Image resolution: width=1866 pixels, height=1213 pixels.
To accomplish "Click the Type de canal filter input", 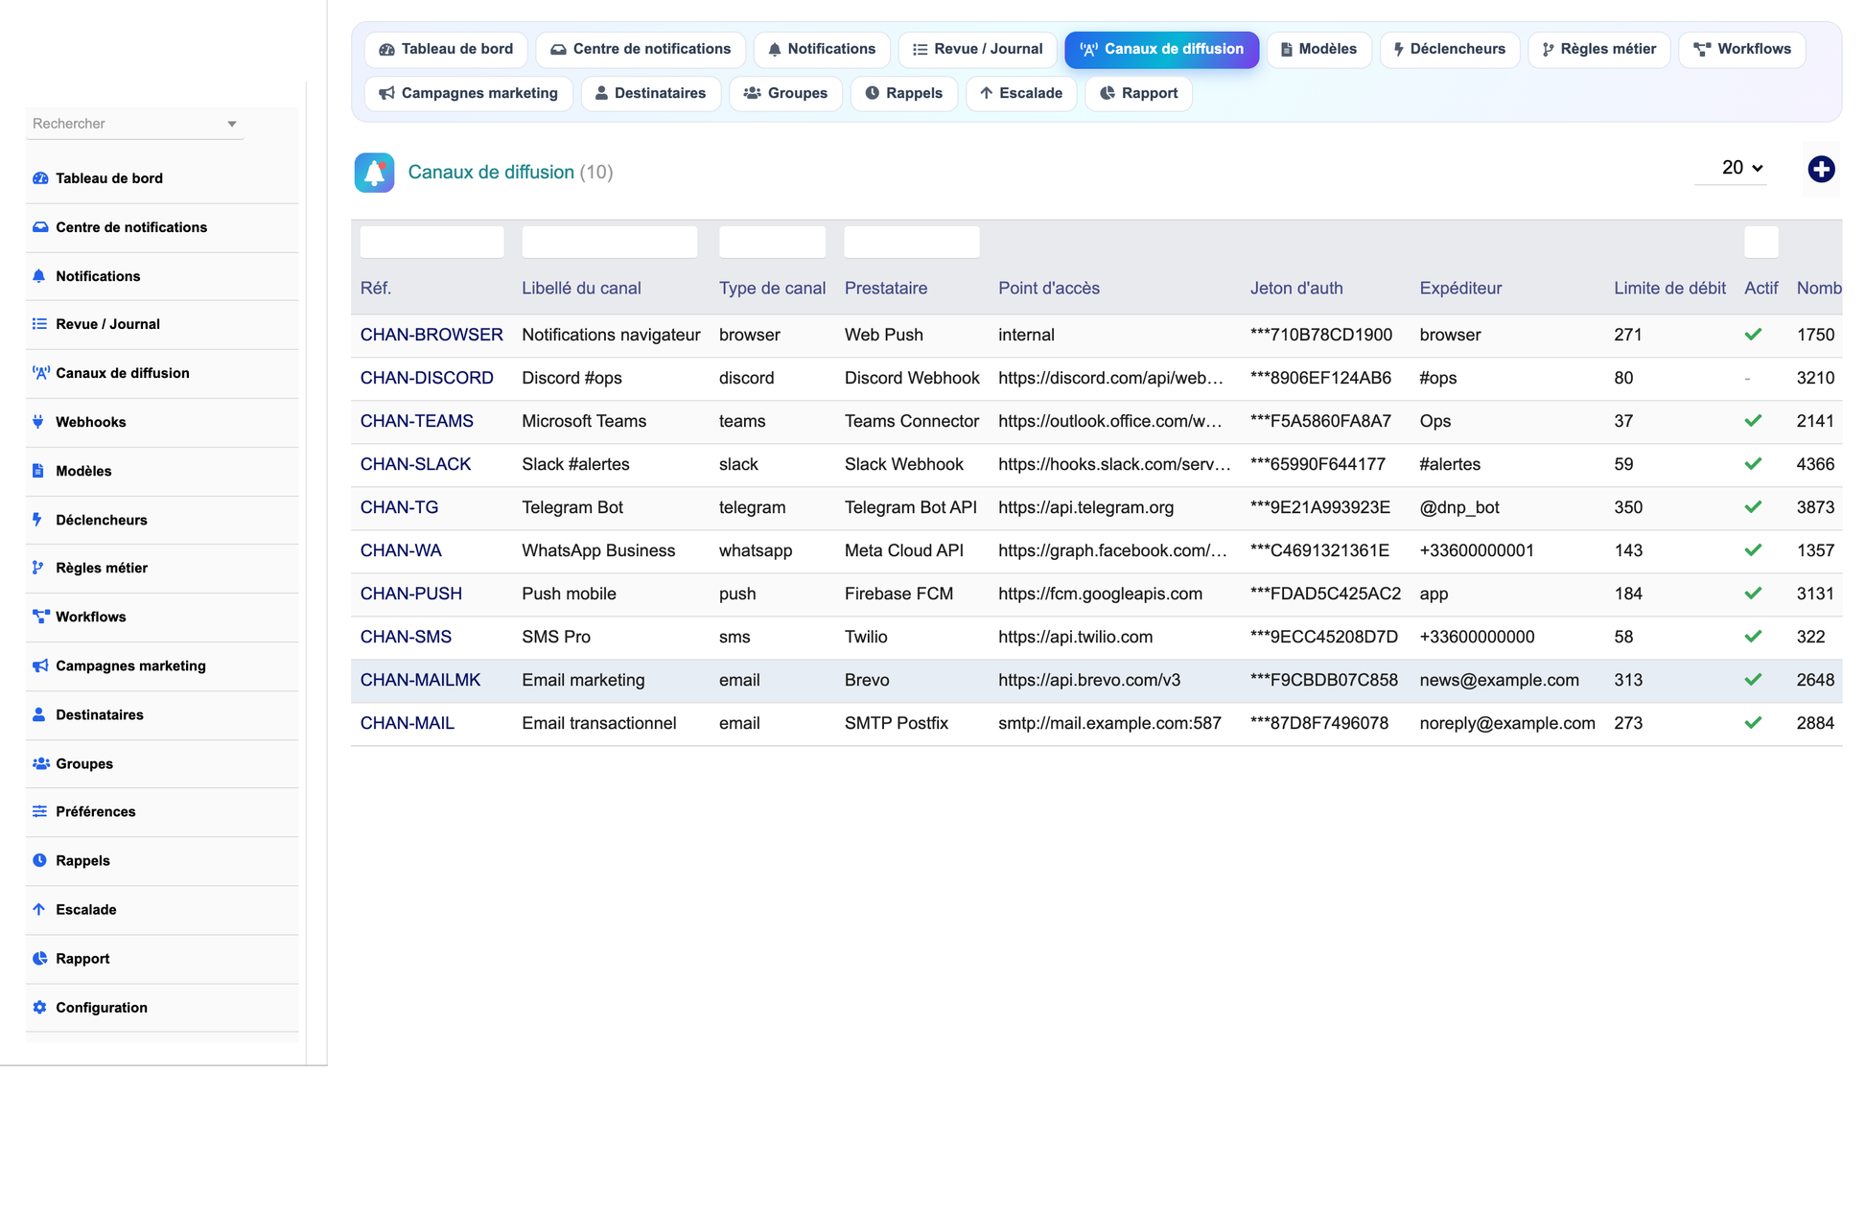I will 772,242.
